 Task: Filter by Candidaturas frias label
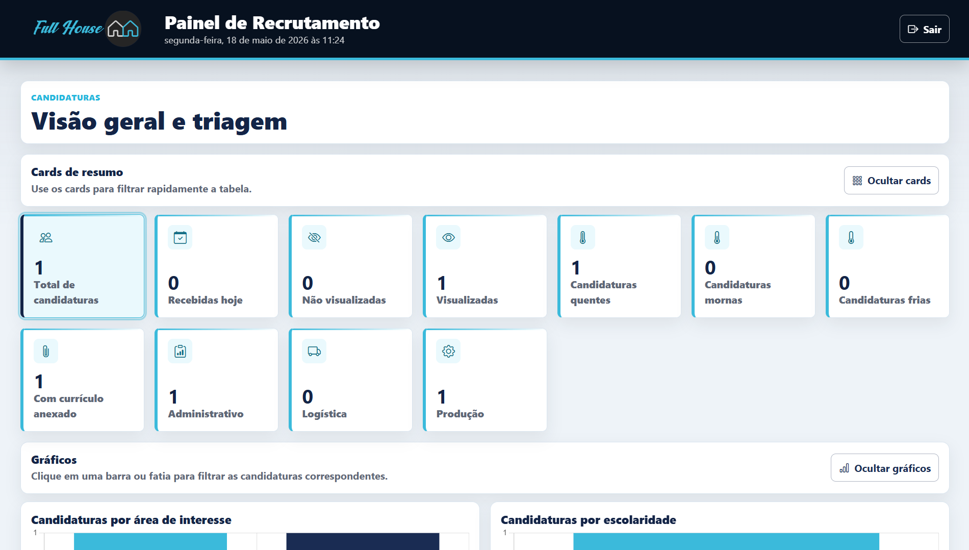point(884,300)
